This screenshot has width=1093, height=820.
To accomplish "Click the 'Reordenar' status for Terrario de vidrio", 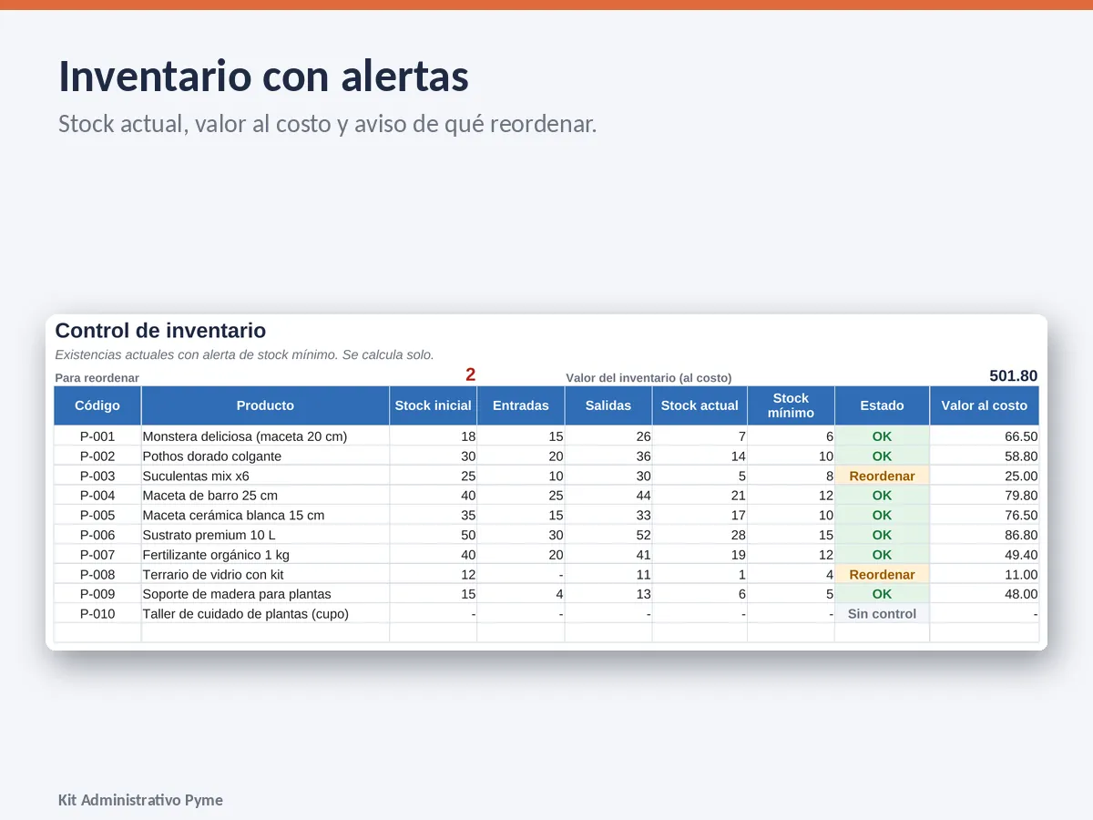I will point(882,574).
